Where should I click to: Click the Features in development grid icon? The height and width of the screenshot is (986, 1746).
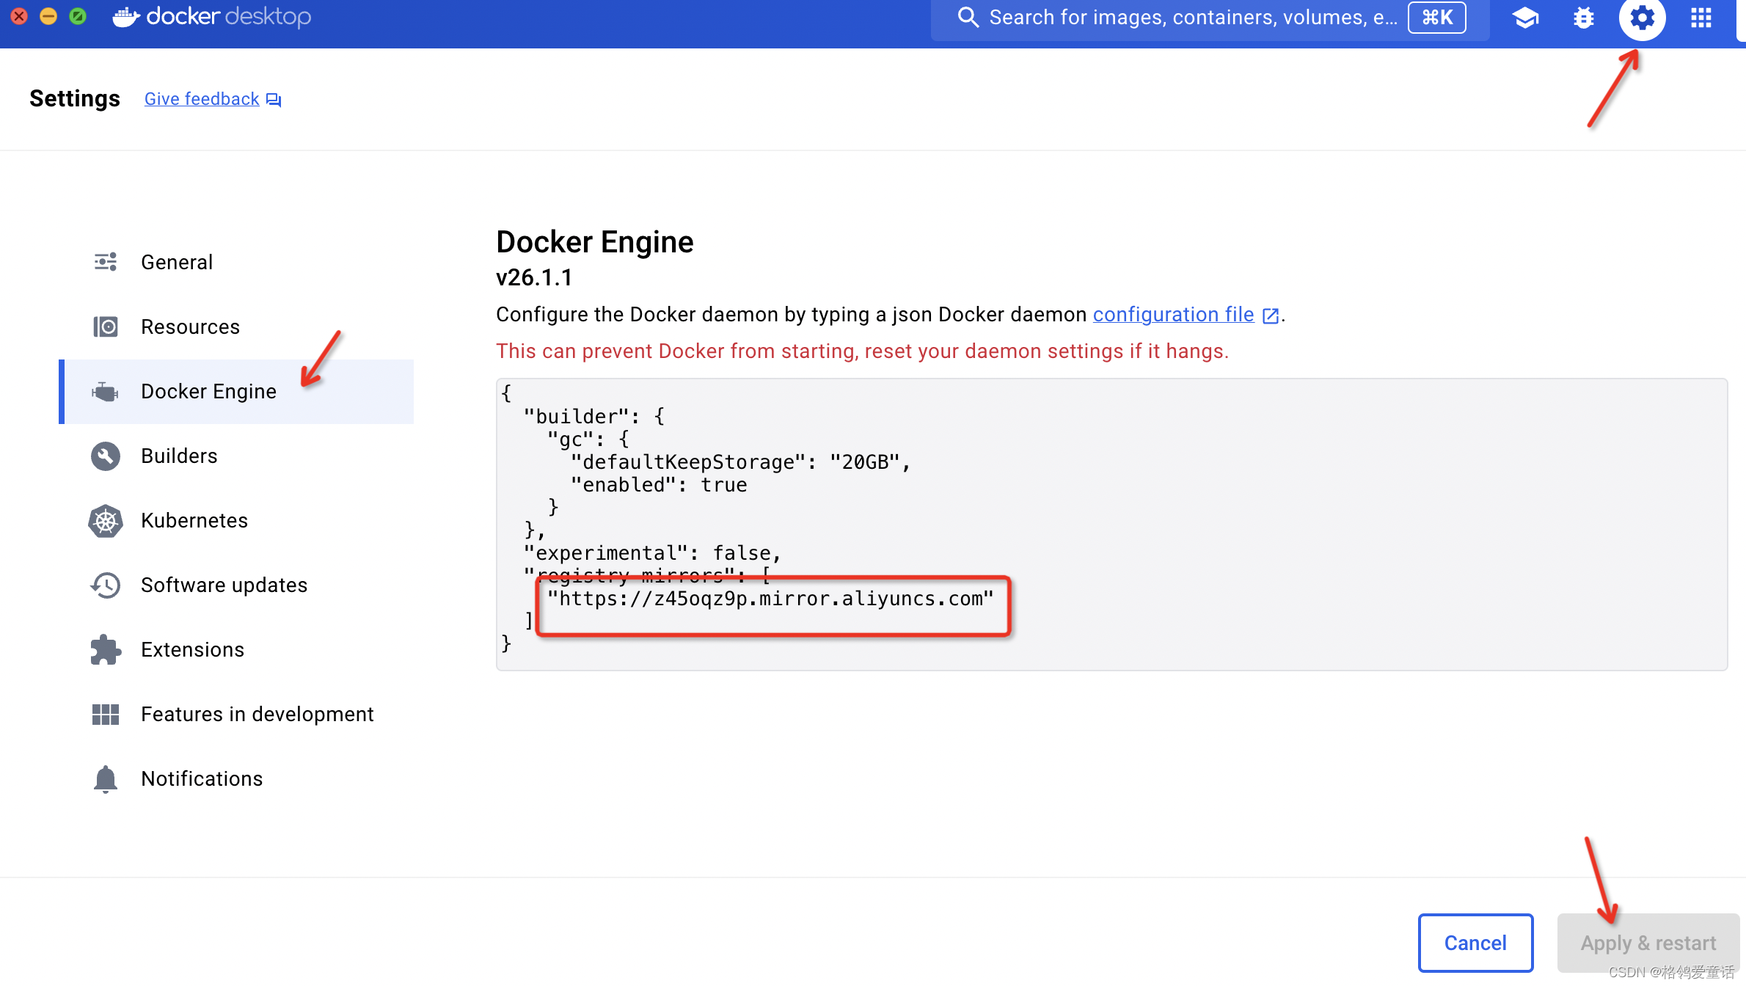[x=106, y=715]
